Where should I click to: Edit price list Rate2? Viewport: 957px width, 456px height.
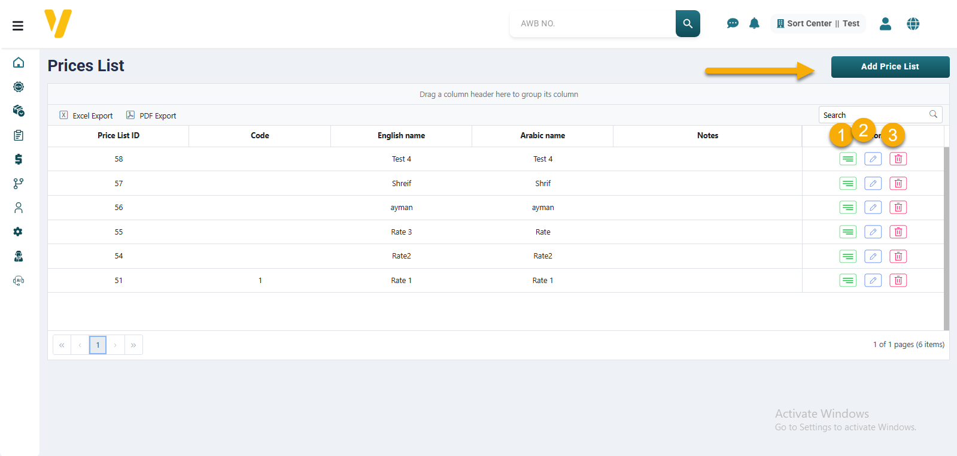coord(873,256)
